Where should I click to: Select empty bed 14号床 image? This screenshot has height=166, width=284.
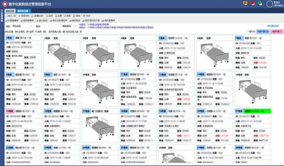coord(253,91)
